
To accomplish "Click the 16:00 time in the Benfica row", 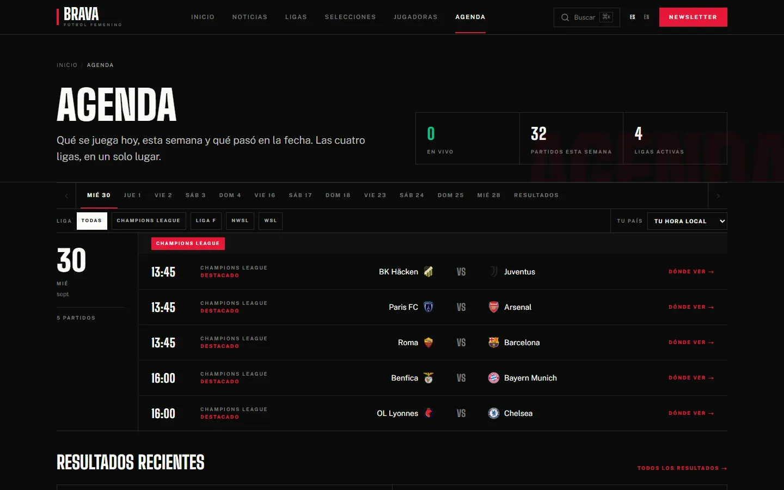I will [x=163, y=378].
